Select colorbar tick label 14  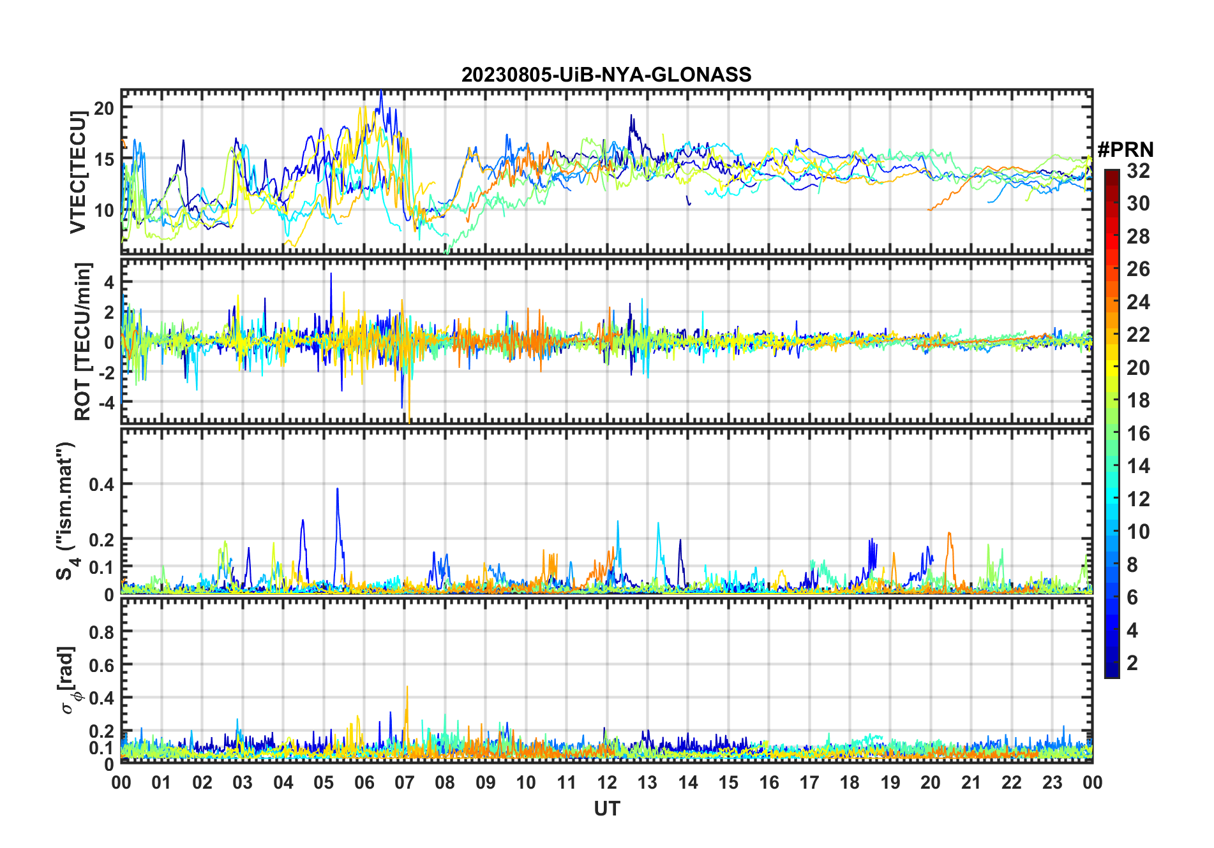1138,466
